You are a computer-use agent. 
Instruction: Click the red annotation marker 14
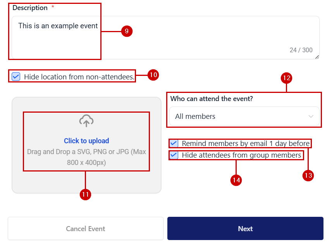click(x=236, y=180)
